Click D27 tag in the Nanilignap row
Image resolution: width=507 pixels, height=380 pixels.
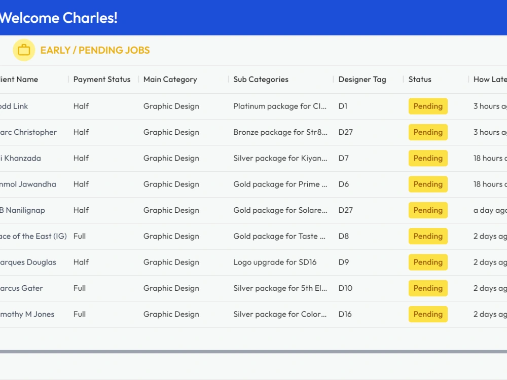[x=346, y=210]
